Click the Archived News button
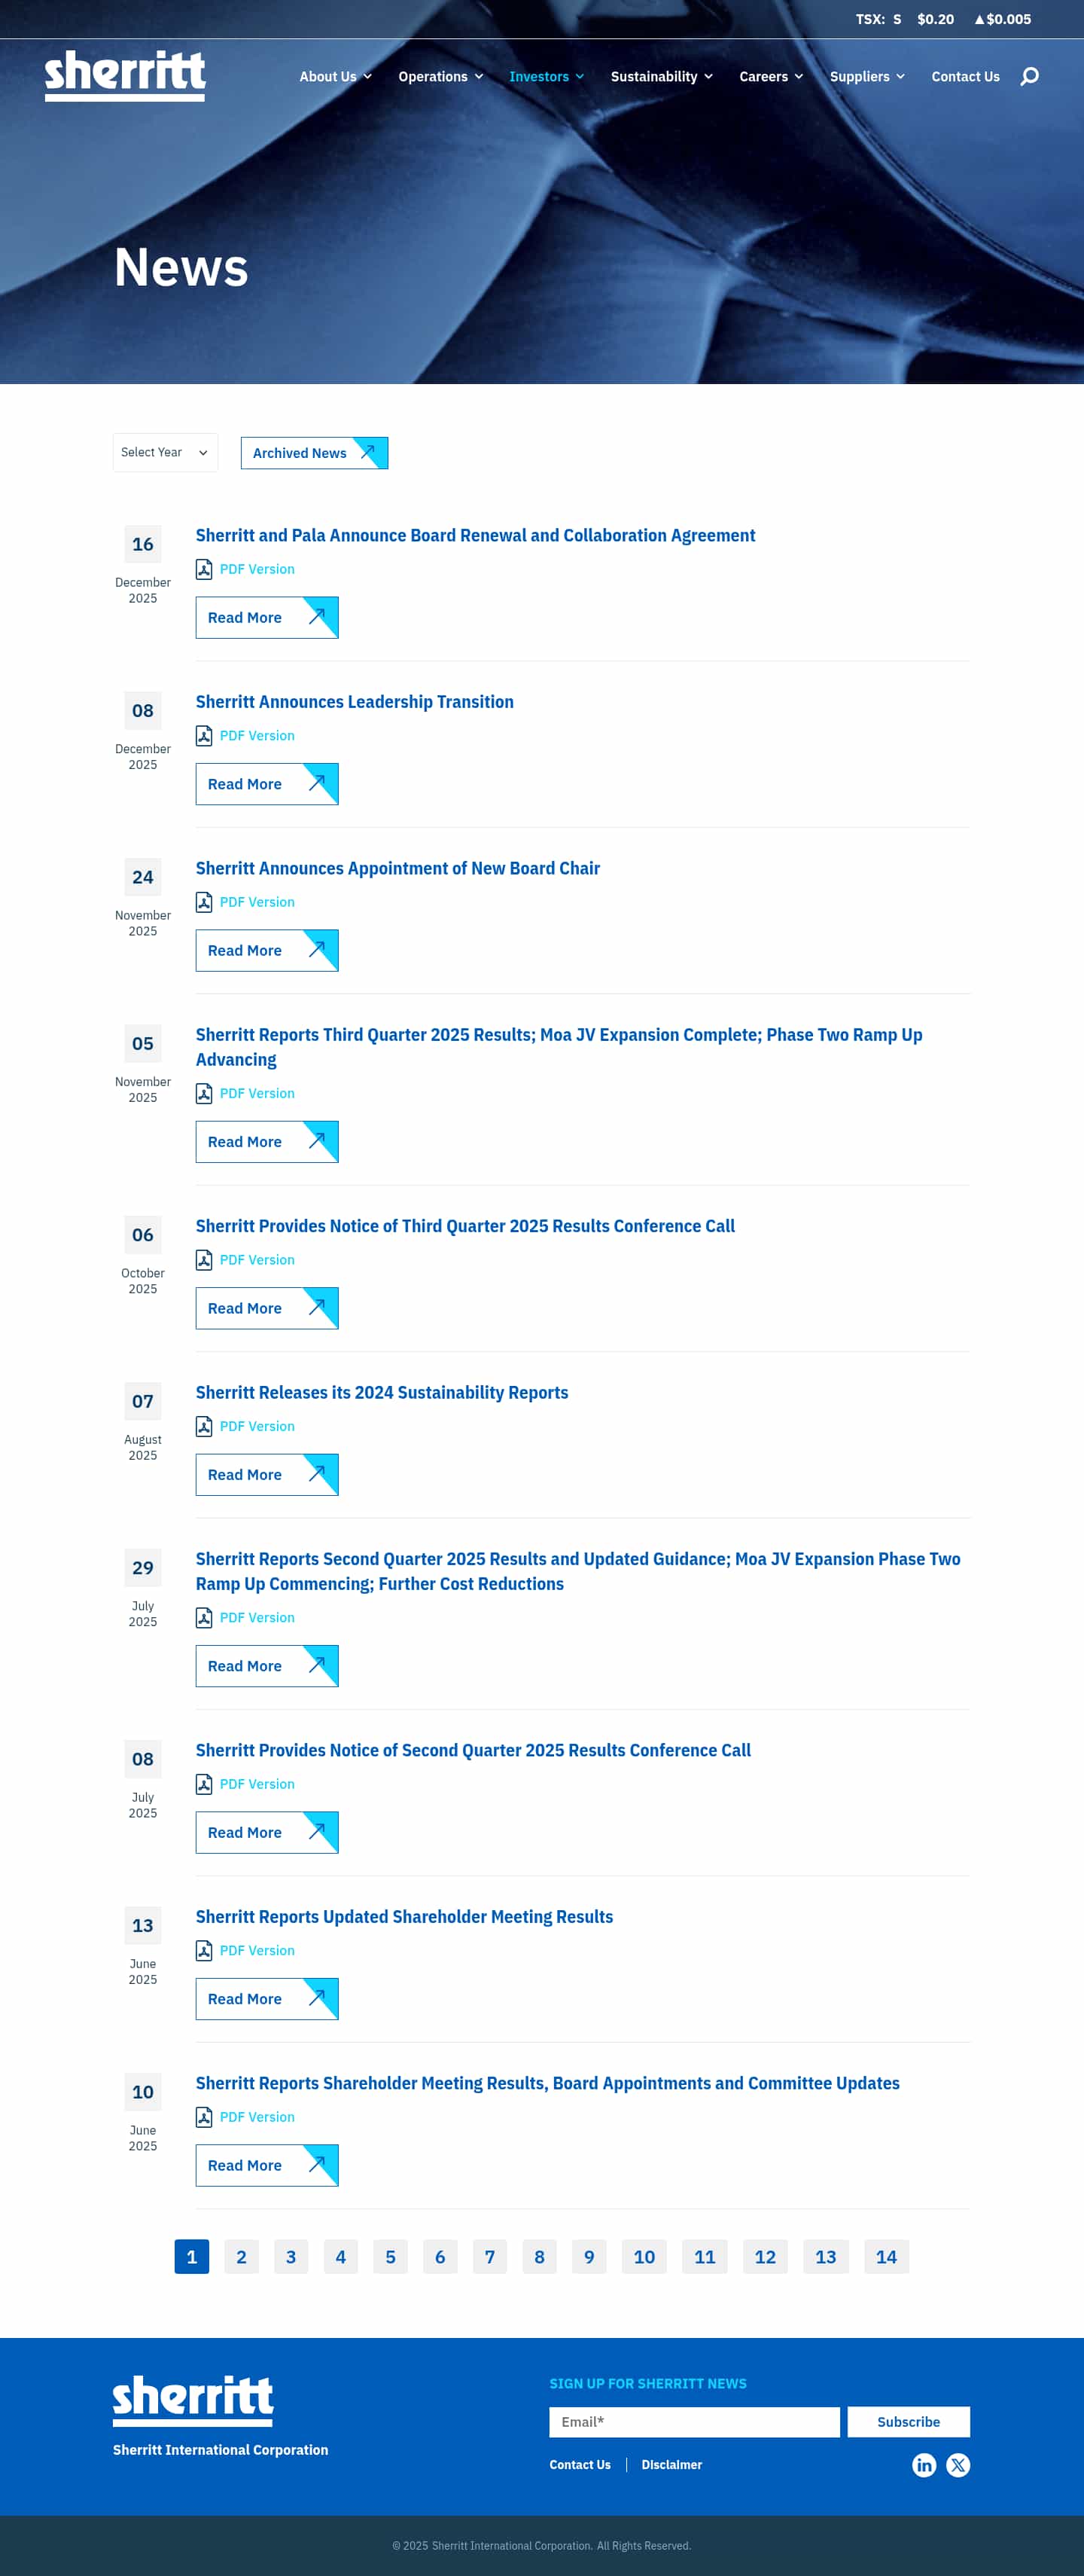 tap(314, 453)
